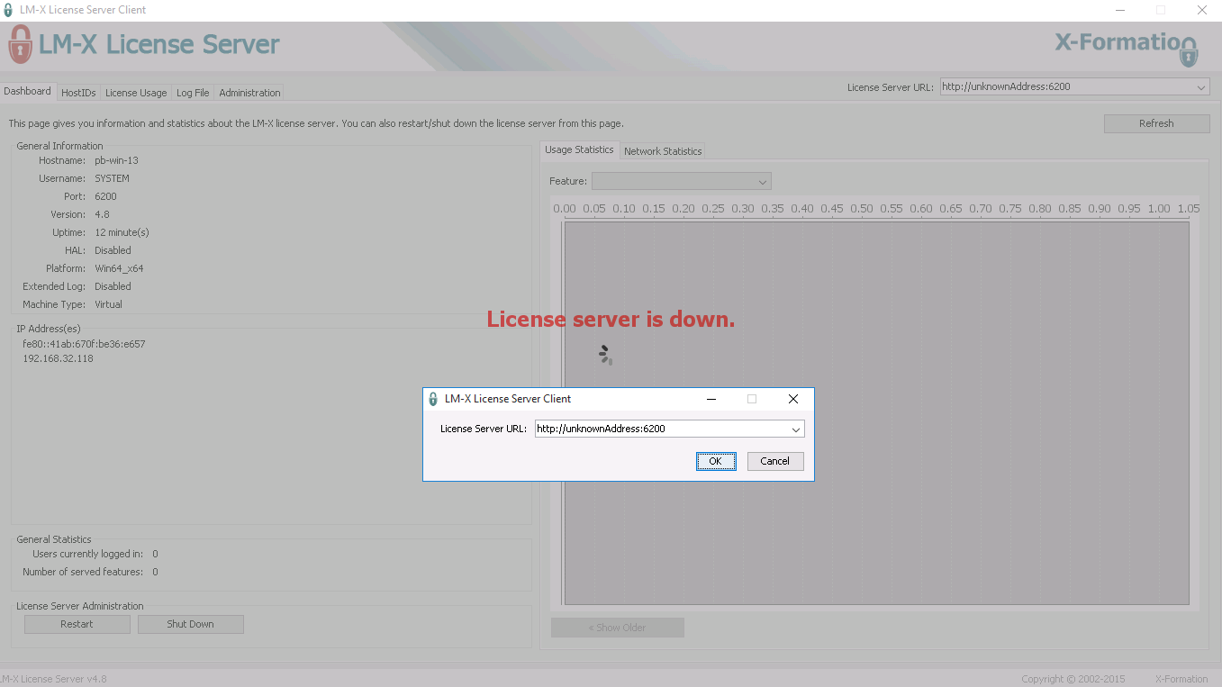Viewport: 1222px width, 687px height.
Task: Click the Restart server button
Action: click(77, 624)
